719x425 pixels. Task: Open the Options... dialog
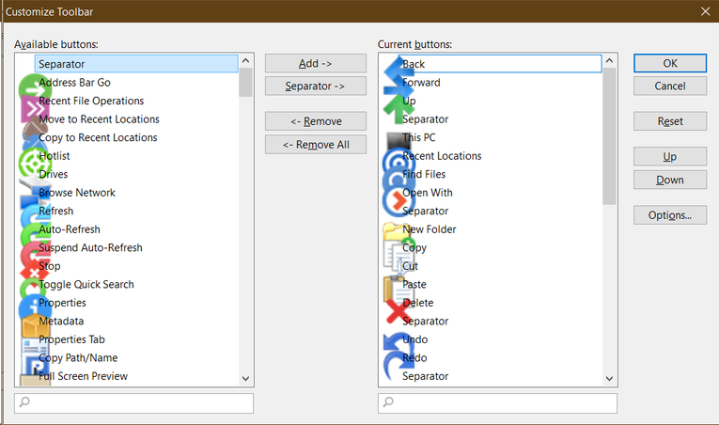(x=670, y=215)
